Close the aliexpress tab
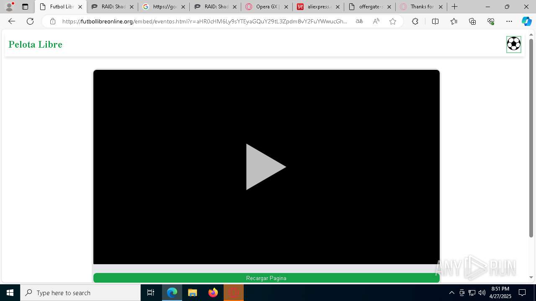 [x=338, y=7]
